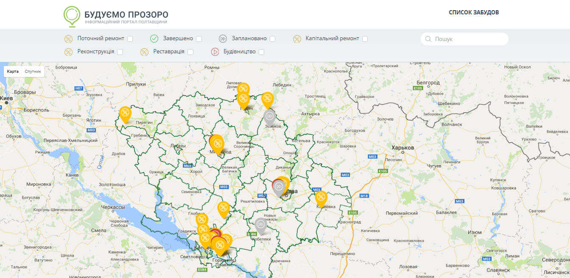The image size is (570, 278).
Task: Click the red Будівництво play icon
Action: click(x=215, y=52)
